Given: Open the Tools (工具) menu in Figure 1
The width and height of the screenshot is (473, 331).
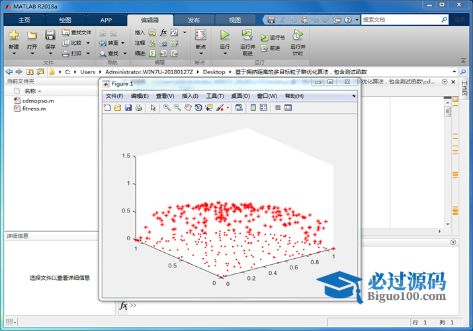Looking at the screenshot, I should click(215, 96).
